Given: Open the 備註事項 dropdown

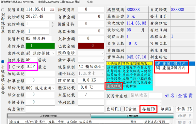Looking at the screenshot, I should (103, 60).
